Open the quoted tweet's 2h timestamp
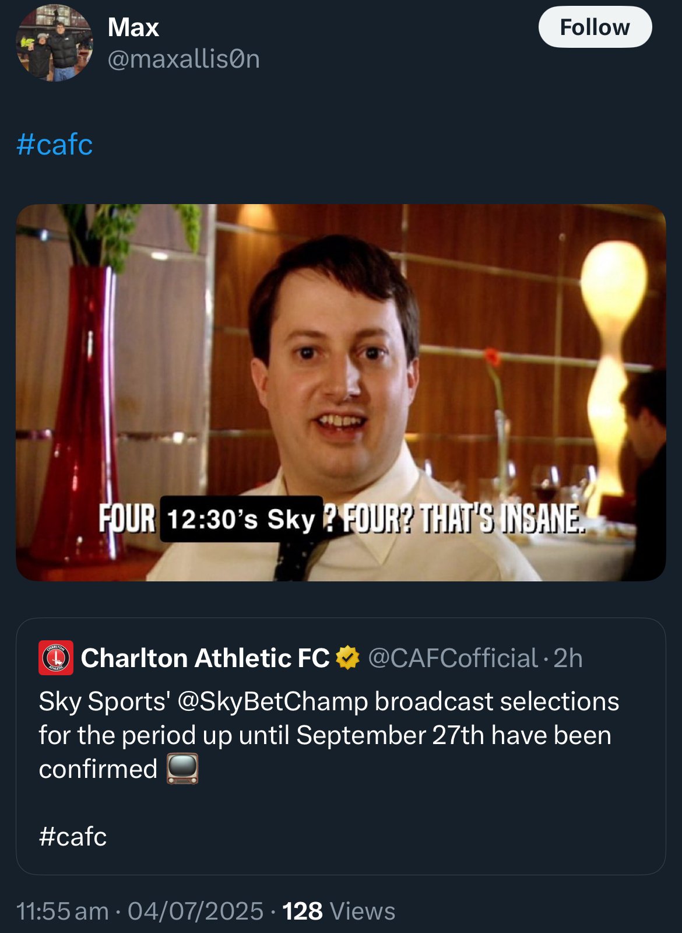This screenshot has height=933, width=682. click(568, 658)
